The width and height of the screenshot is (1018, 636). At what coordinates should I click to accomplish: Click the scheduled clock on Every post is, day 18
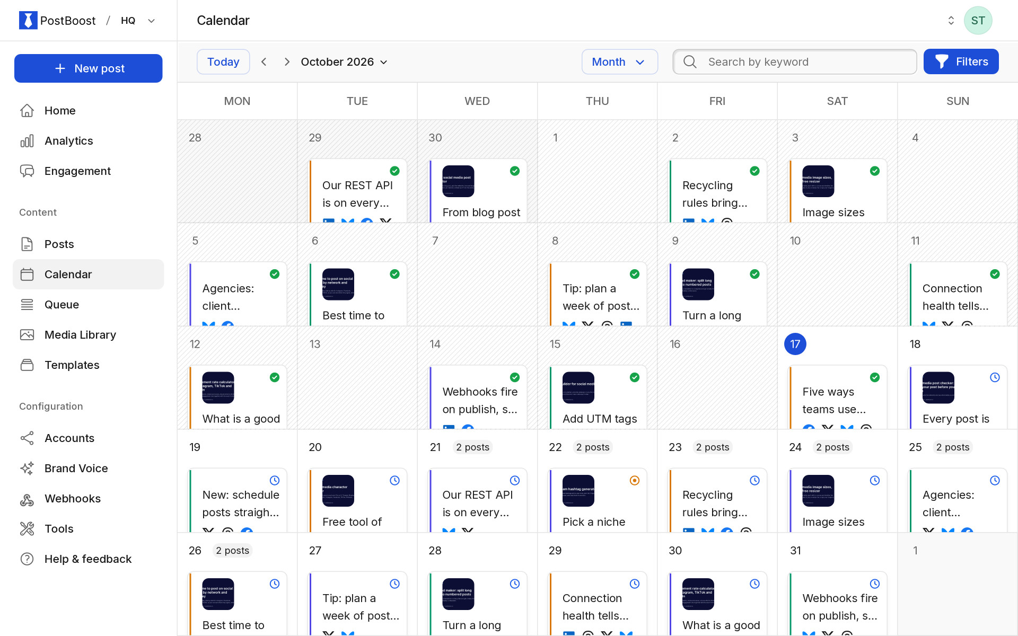click(x=995, y=377)
